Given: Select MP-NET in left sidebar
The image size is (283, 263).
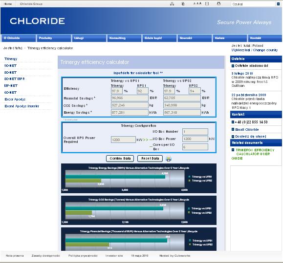Looking at the screenshot, I should (11, 86).
